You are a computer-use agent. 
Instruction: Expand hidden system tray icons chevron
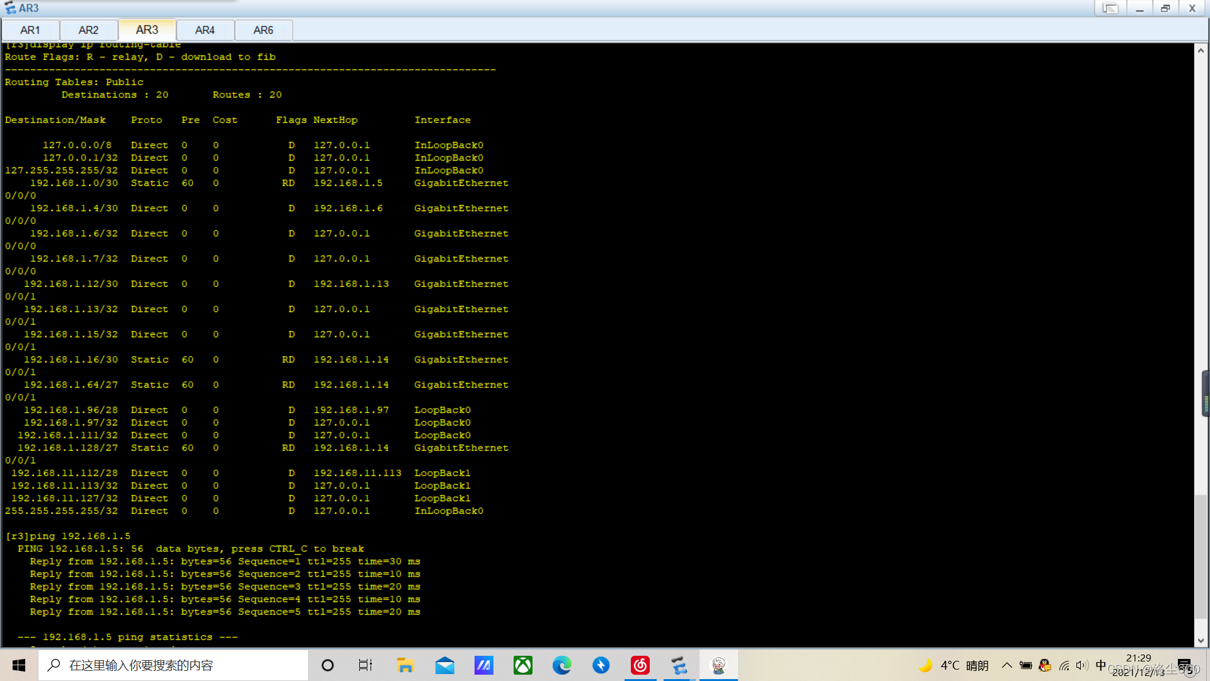(1006, 665)
